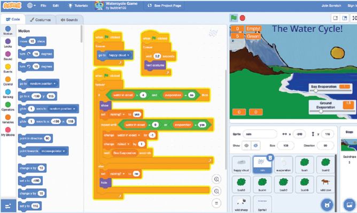Viewport: 357px width, 213px height.
Task: Open 'raining?' dropdown in first set block
Action: click(117, 114)
